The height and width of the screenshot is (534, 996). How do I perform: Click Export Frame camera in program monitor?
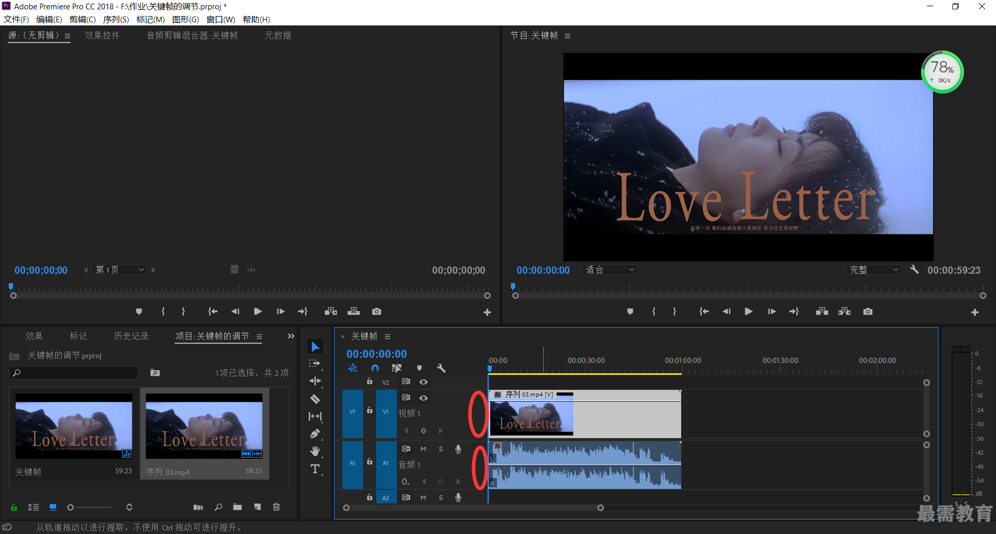(x=868, y=312)
